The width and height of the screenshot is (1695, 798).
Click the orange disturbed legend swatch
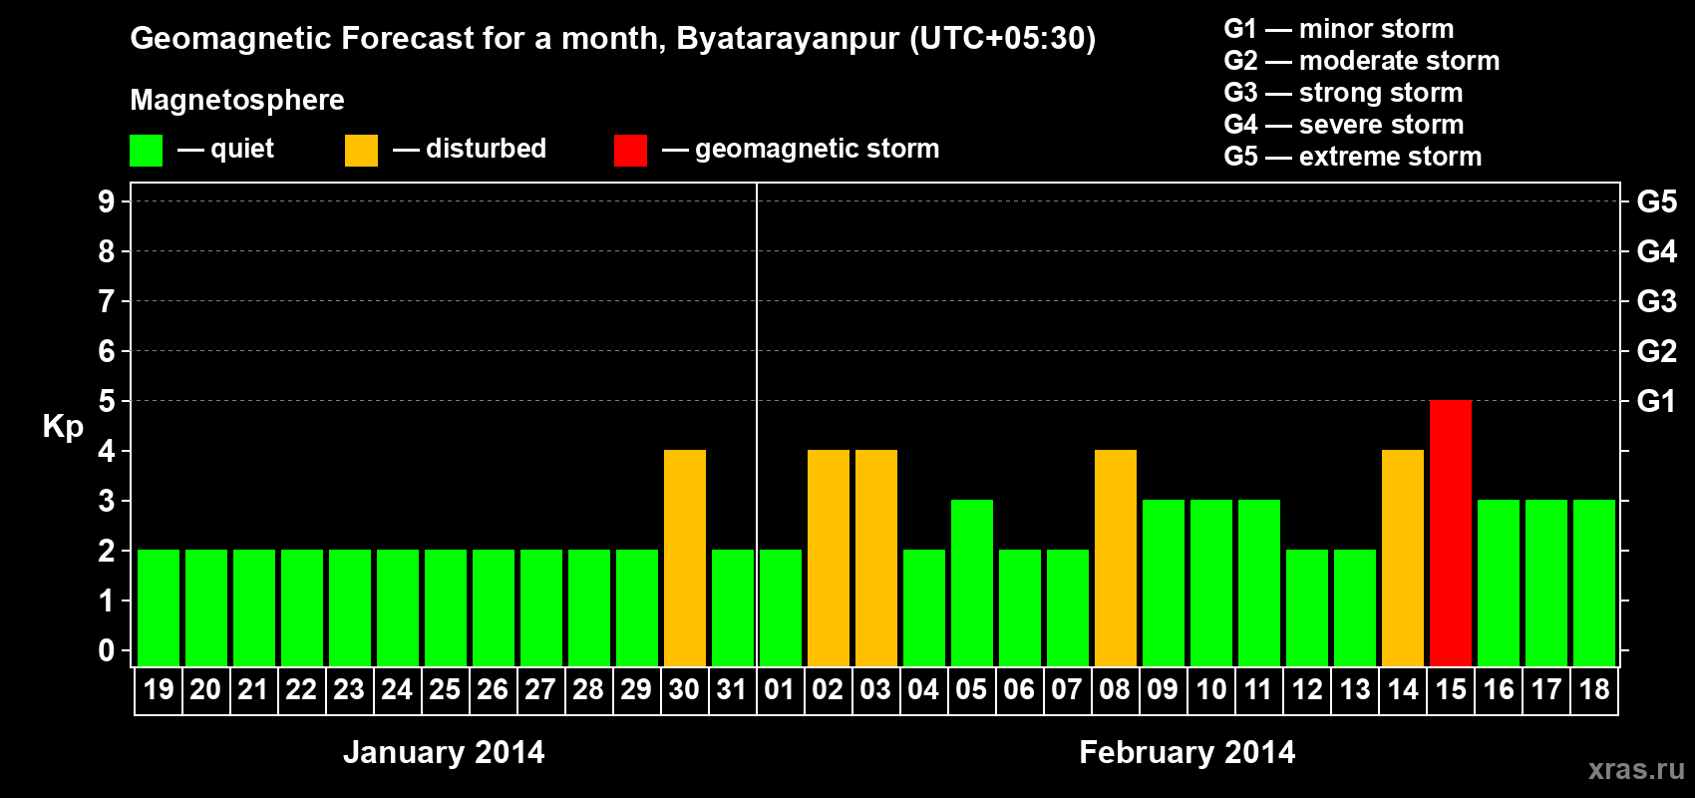point(362,151)
